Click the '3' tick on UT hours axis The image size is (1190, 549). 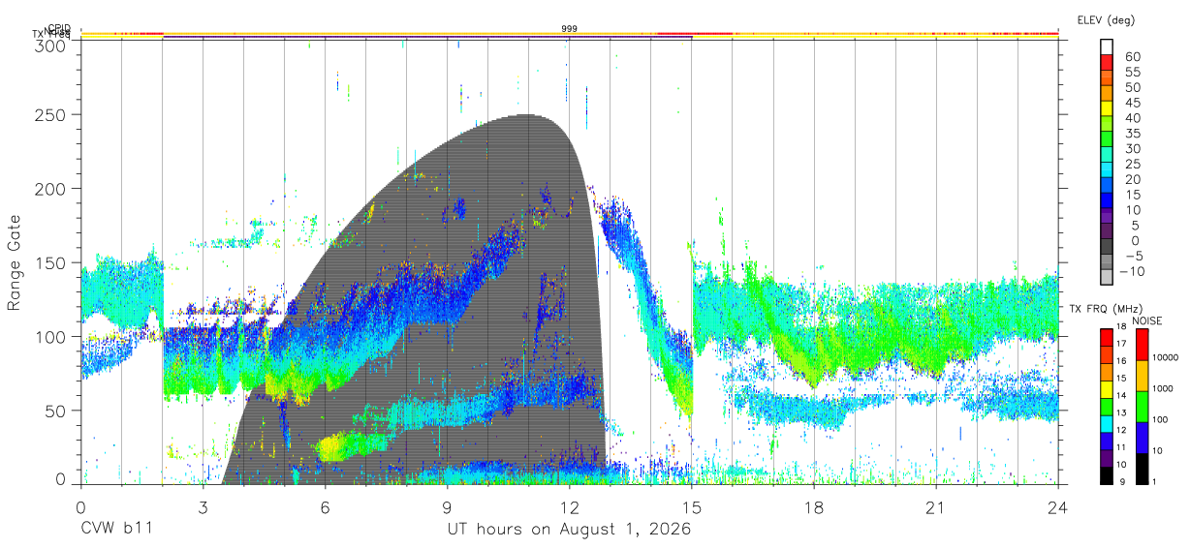(x=203, y=507)
